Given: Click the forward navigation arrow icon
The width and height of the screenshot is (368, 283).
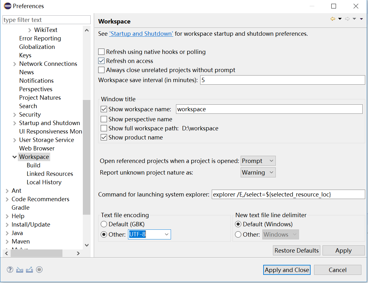Looking at the screenshot, I should click(x=347, y=19).
